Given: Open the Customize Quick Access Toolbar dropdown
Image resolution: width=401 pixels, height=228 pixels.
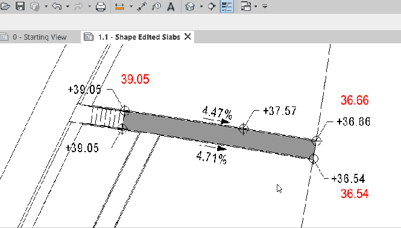Looking at the screenshot, I should 265,6.
